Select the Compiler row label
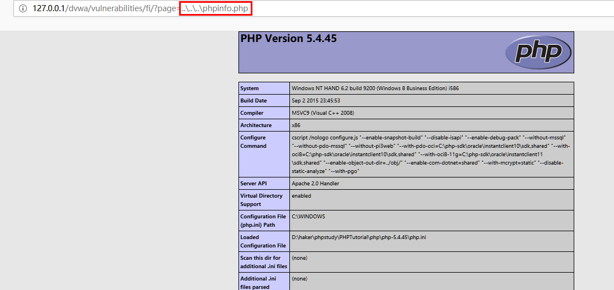The width and height of the screenshot is (614, 290). pos(252,113)
